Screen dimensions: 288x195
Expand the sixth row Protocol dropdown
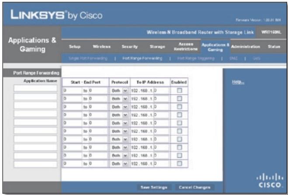pyautogui.click(x=120, y=131)
